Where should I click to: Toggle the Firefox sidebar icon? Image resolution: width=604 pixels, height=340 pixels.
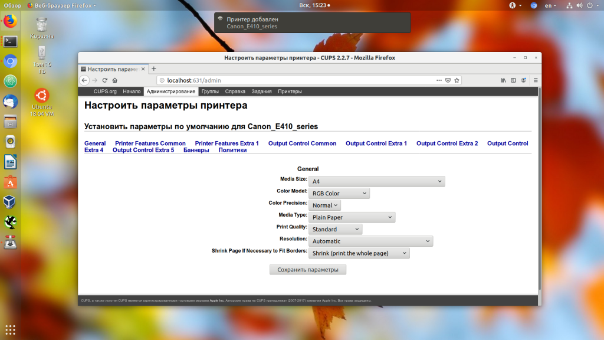click(513, 80)
